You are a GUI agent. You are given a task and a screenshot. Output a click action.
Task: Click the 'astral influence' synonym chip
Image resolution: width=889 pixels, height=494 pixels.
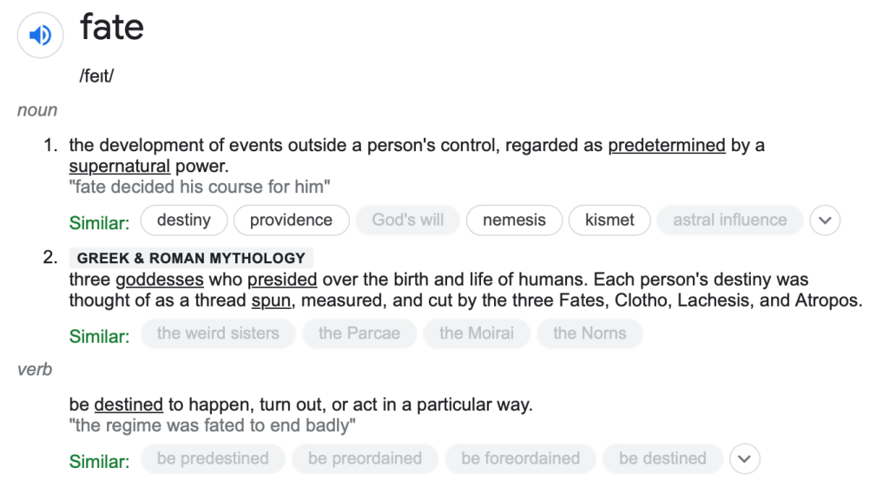(x=729, y=221)
